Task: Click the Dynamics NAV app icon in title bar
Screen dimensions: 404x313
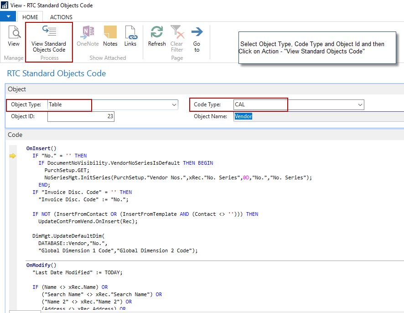Action: (x=5, y=5)
